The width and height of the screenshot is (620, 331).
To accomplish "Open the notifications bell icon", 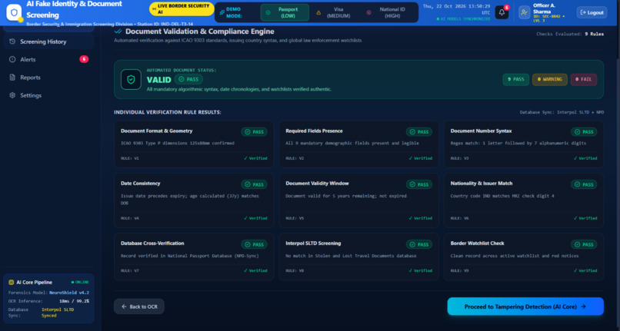I will [502, 12].
